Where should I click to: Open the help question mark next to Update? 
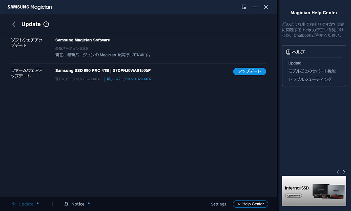(x=46, y=24)
